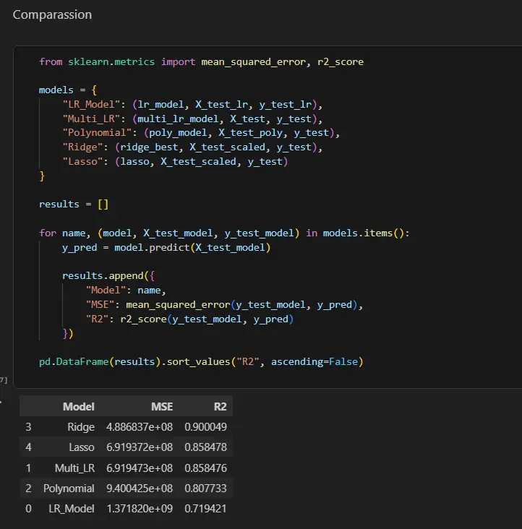The width and height of the screenshot is (522, 529).
Task: Click the Model column header
Action: click(78, 407)
